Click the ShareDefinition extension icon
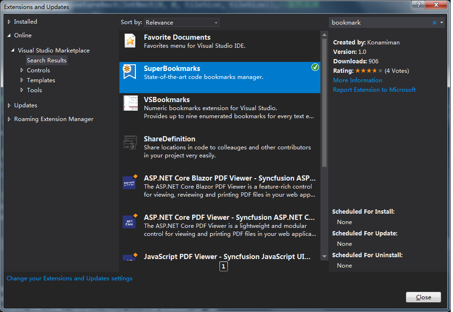This screenshot has height=312, width=453. [130, 142]
